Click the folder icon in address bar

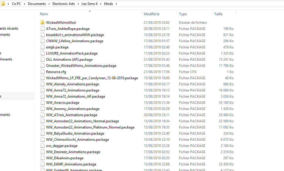[x=3, y=4]
